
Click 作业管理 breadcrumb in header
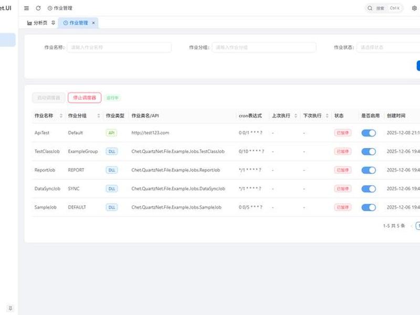tap(60, 8)
